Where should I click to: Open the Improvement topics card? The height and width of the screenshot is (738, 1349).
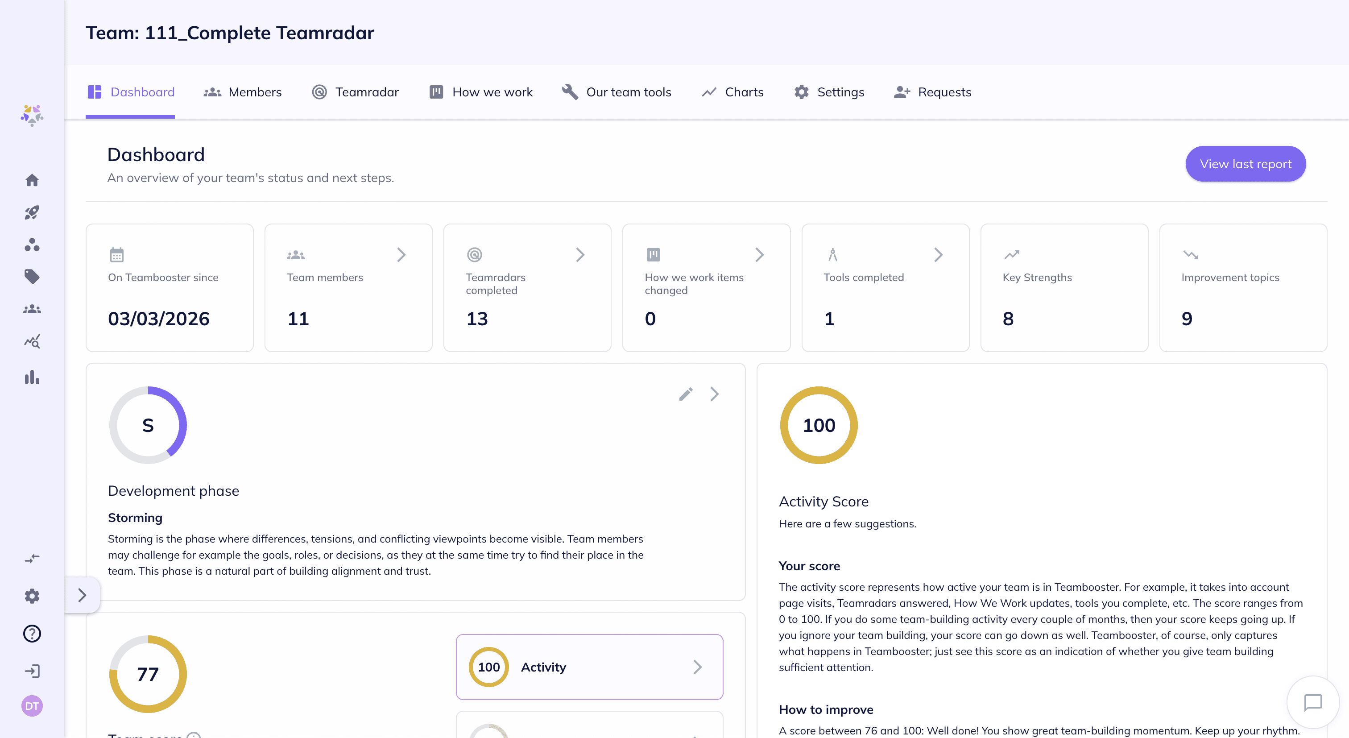[1243, 287]
